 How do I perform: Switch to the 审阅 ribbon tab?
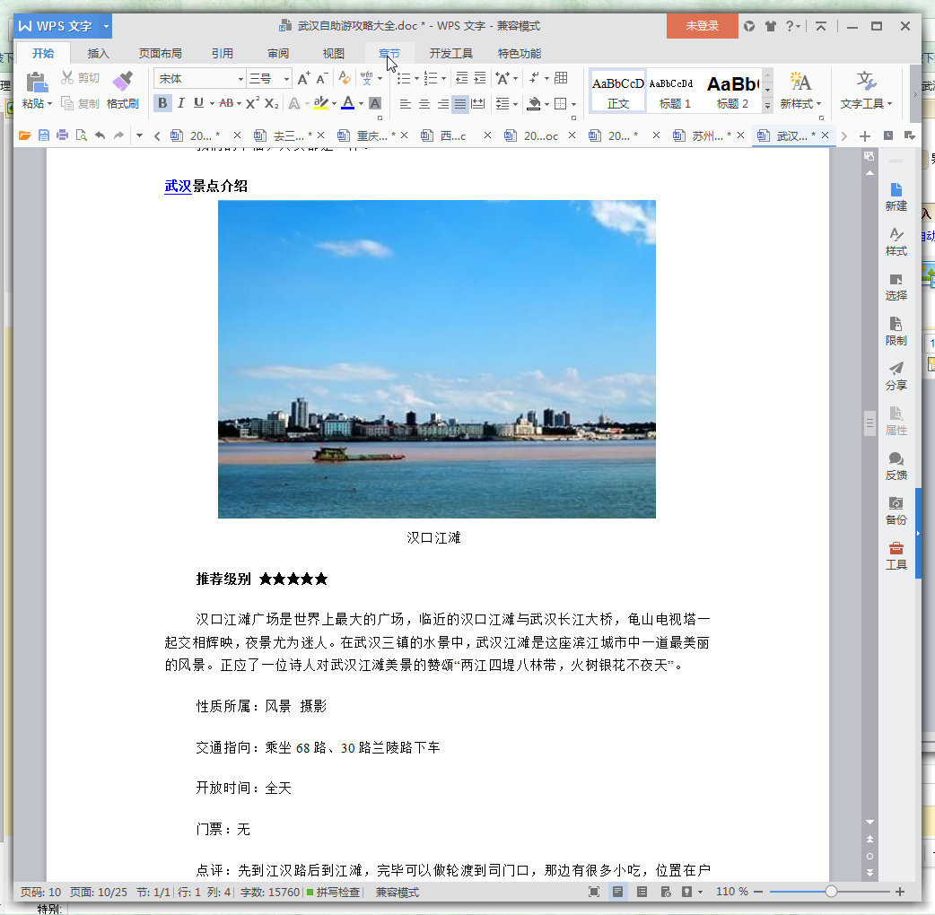[x=278, y=54]
